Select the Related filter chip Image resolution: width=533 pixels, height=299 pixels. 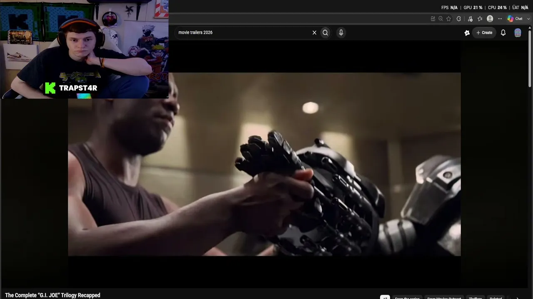click(496, 297)
